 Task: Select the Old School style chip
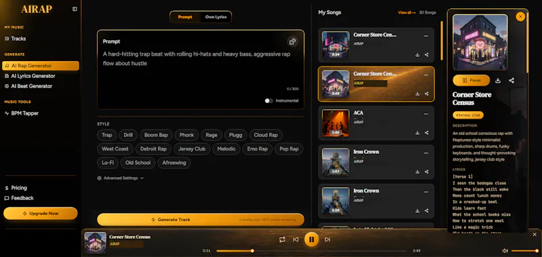point(138,163)
